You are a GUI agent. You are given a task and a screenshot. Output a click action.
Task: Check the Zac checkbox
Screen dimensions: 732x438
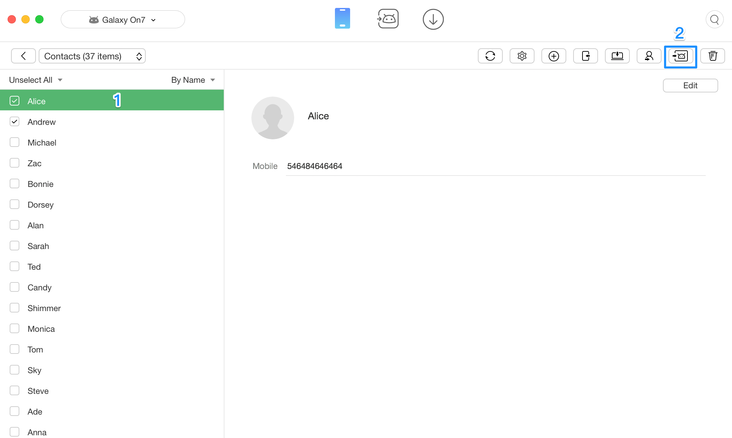[15, 163]
